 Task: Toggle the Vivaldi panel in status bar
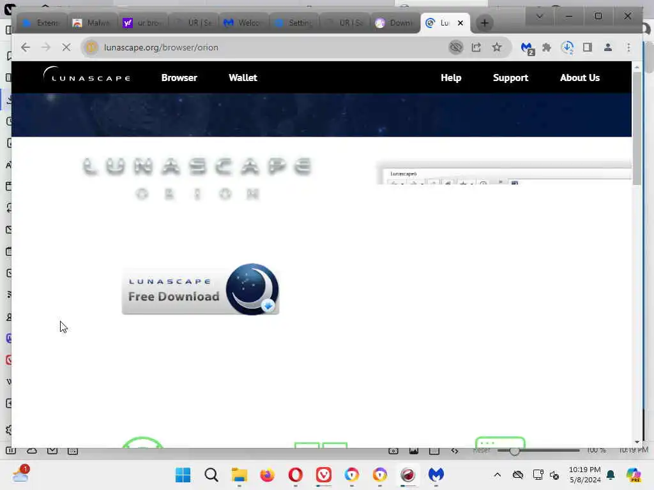tap(11, 450)
